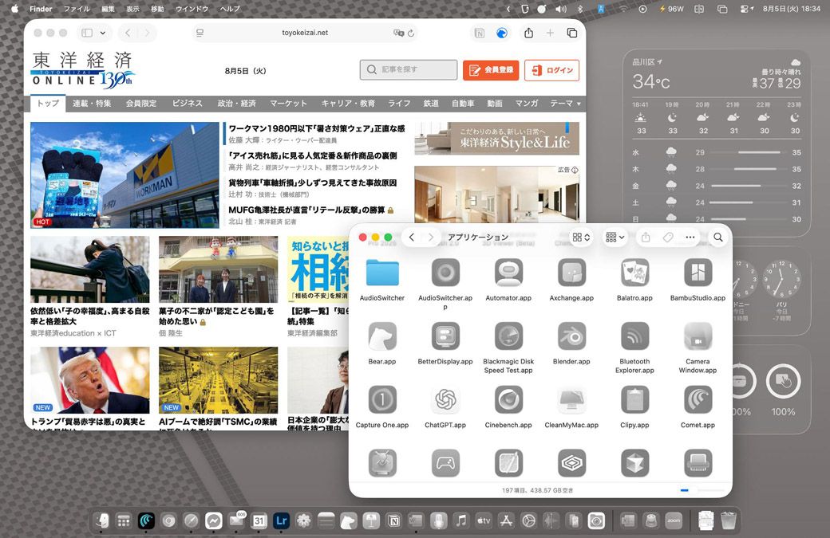Click the 東洋経済 ONLINE logo

coord(83,69)
